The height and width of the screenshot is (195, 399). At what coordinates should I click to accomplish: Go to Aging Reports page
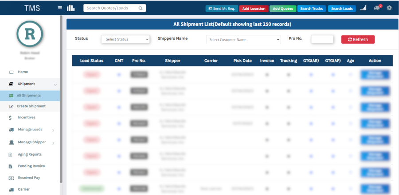click(29, 154)
